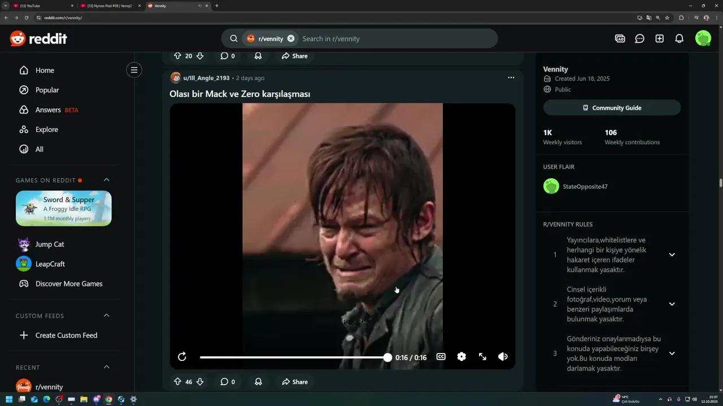Open Chrome from the taskbar
Screen dimensions: 723x406
[x=108, y=399]
